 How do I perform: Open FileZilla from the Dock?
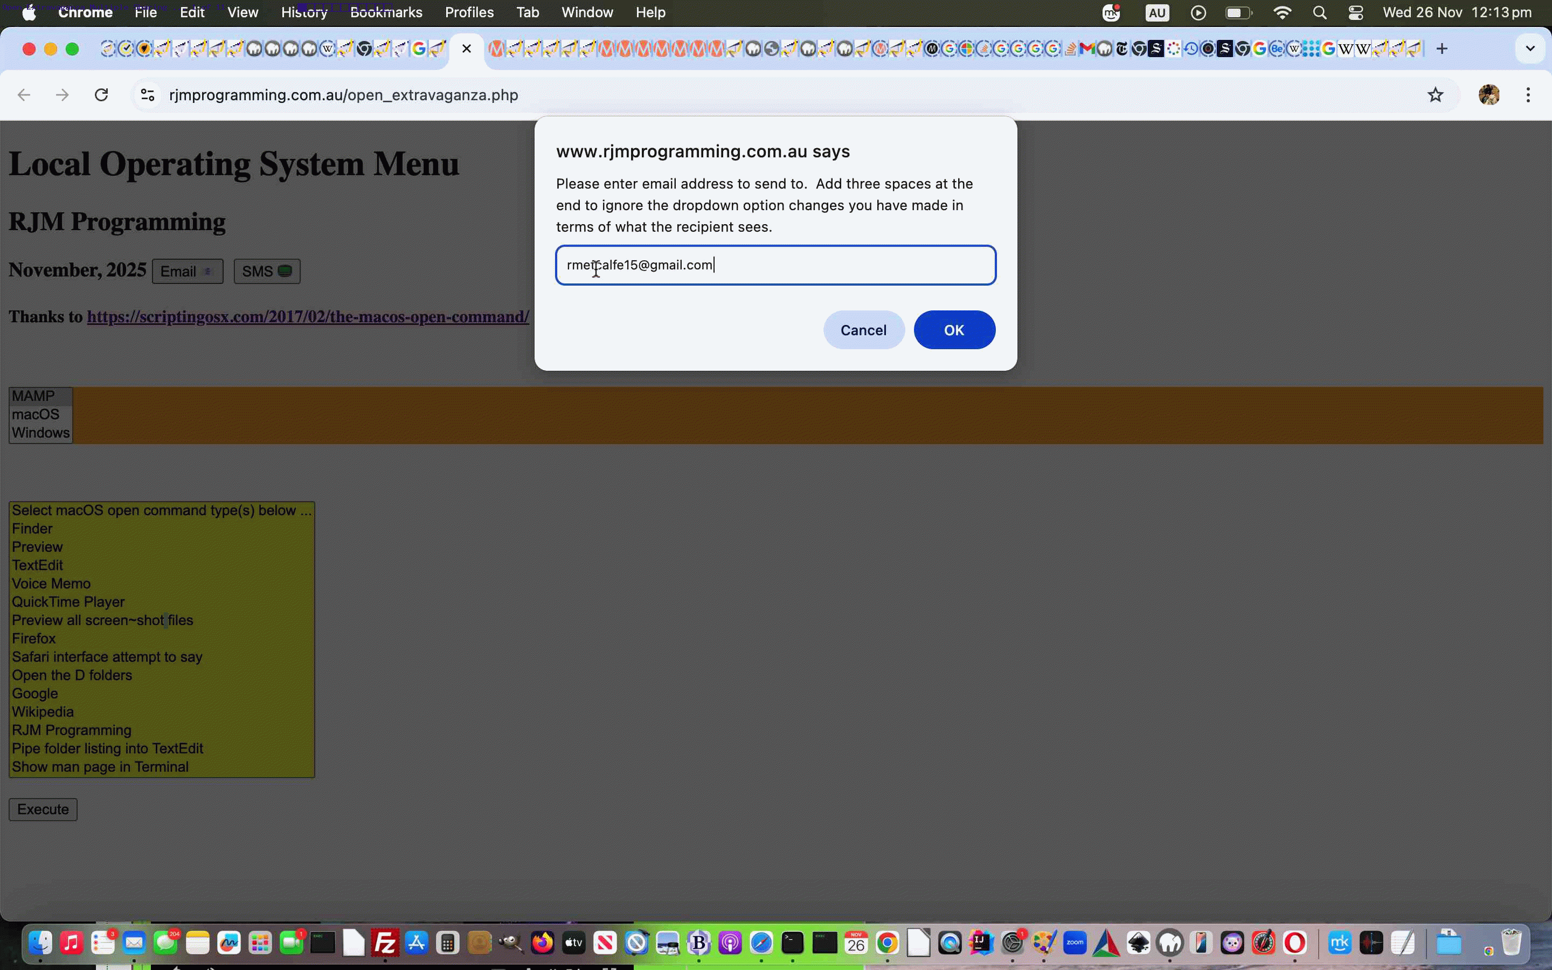click(x=385, y=943)
